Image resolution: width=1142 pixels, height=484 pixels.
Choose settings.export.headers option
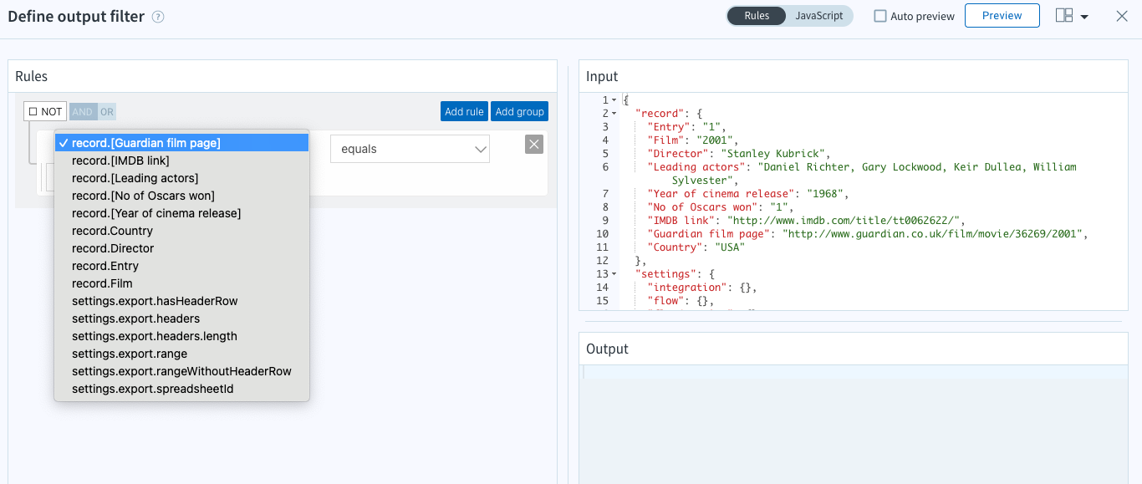(182, 318)
